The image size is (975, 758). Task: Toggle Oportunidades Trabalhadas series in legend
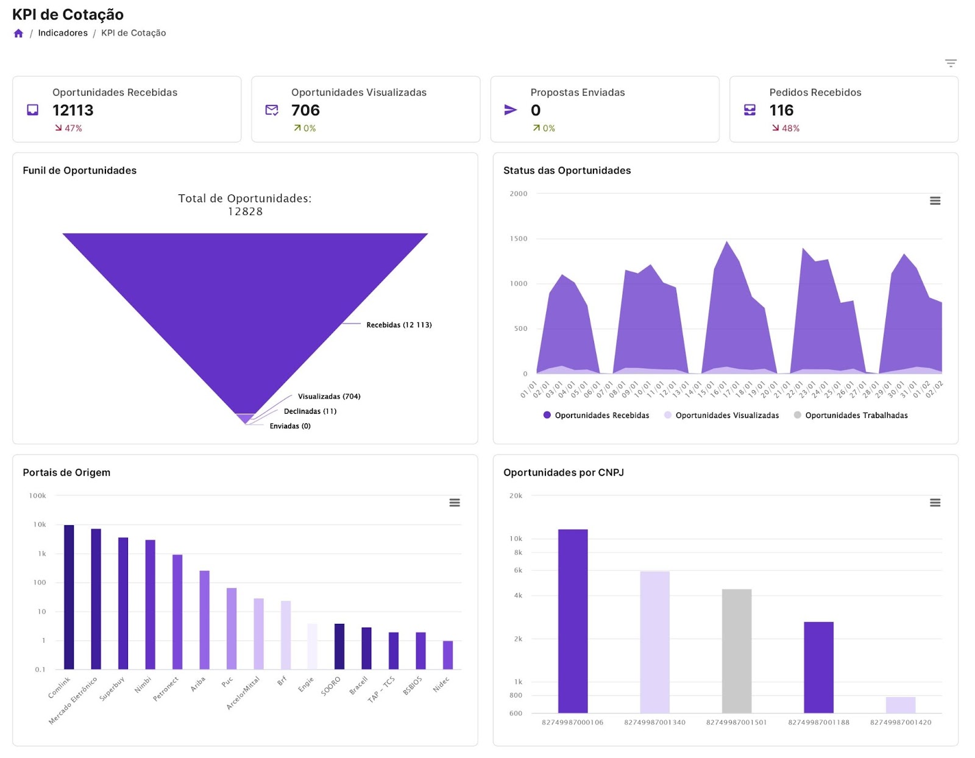tap(851, 416)
